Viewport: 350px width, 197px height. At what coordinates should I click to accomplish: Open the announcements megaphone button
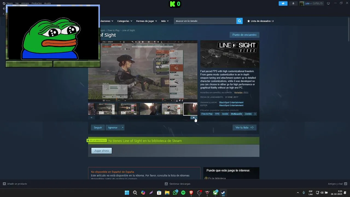pos(283,3)
